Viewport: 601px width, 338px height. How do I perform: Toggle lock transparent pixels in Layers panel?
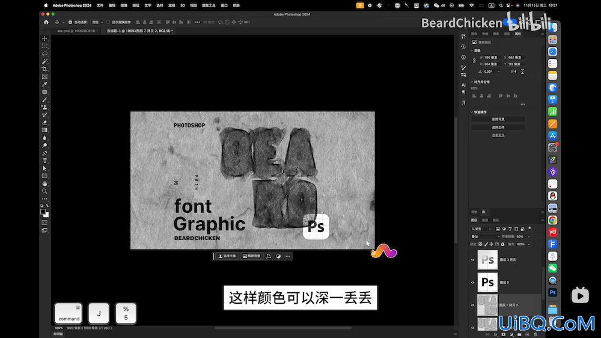click(480, 244)
